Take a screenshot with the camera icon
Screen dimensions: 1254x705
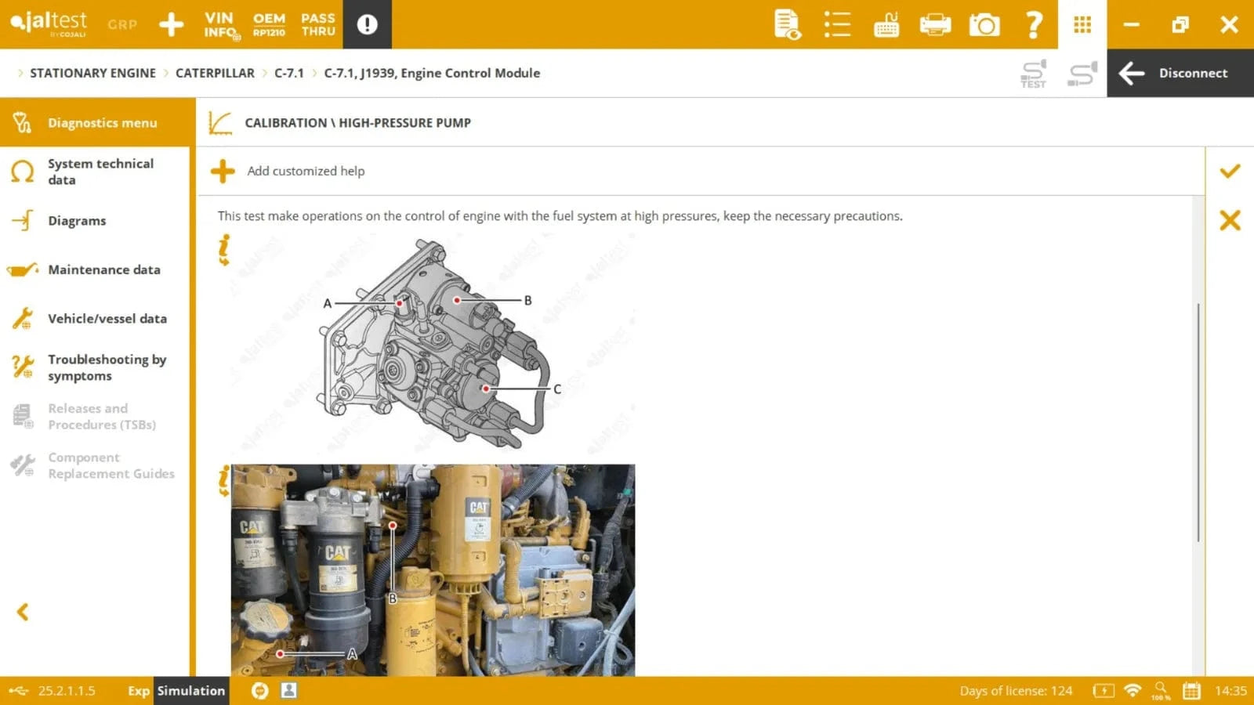point(984,24)
